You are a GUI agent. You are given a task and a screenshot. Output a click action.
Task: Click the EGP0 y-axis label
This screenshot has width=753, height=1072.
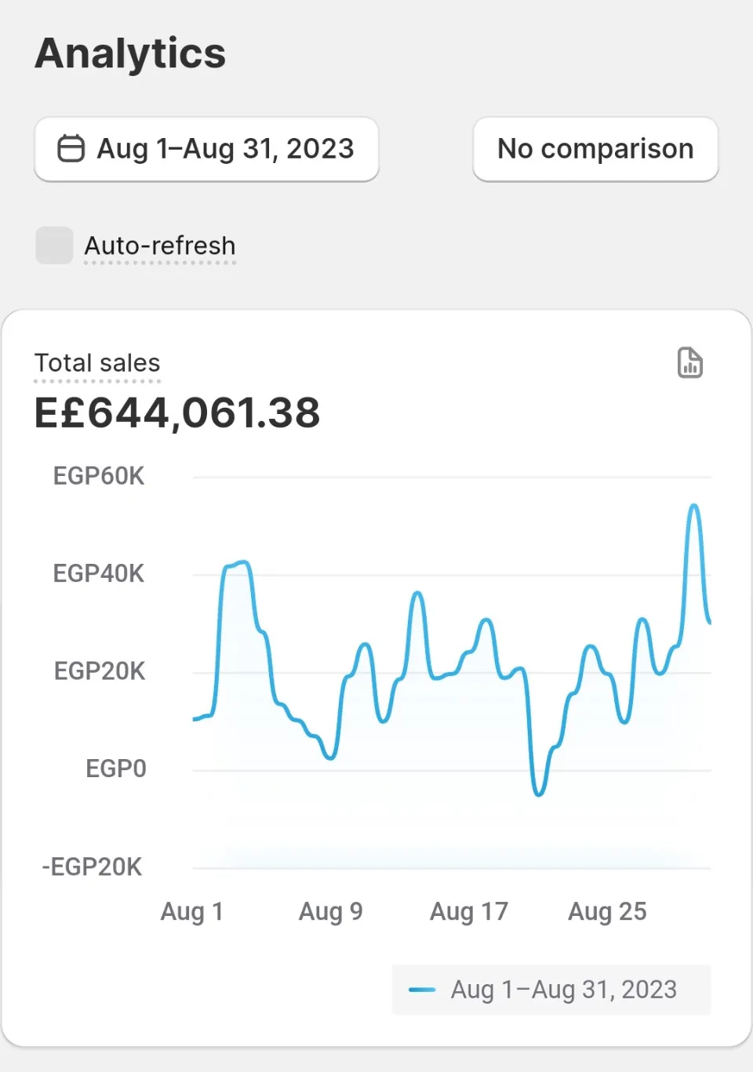point(116,769)
